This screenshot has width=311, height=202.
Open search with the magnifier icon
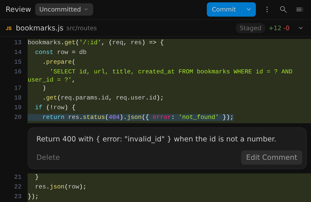coord(283,9)
